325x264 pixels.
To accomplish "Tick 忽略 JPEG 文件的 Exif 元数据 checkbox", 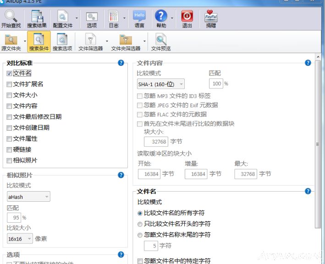I will point(140,105).
